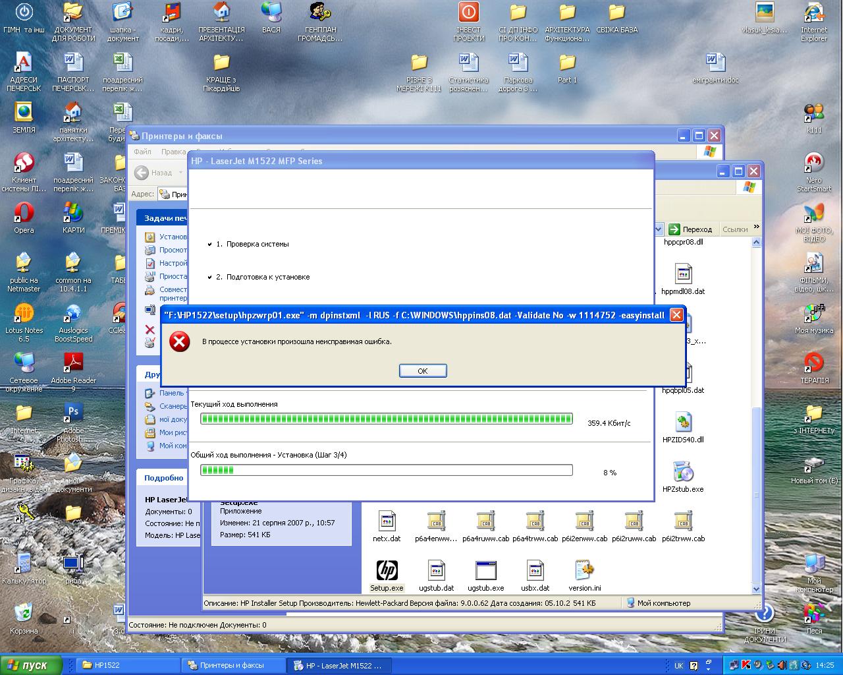Screen dimensions: 843x675
Task: Expand the Ссылки toolbar chevron
Action: point(756,227)
